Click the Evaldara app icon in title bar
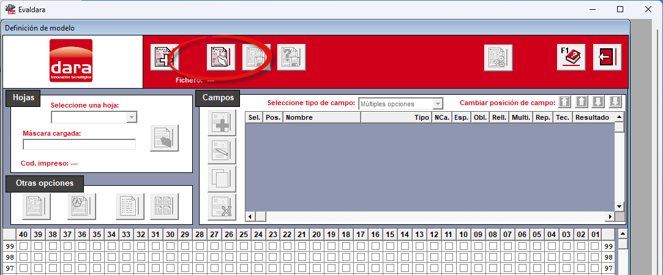Screen dimensions: 663x275 [10, 9]
